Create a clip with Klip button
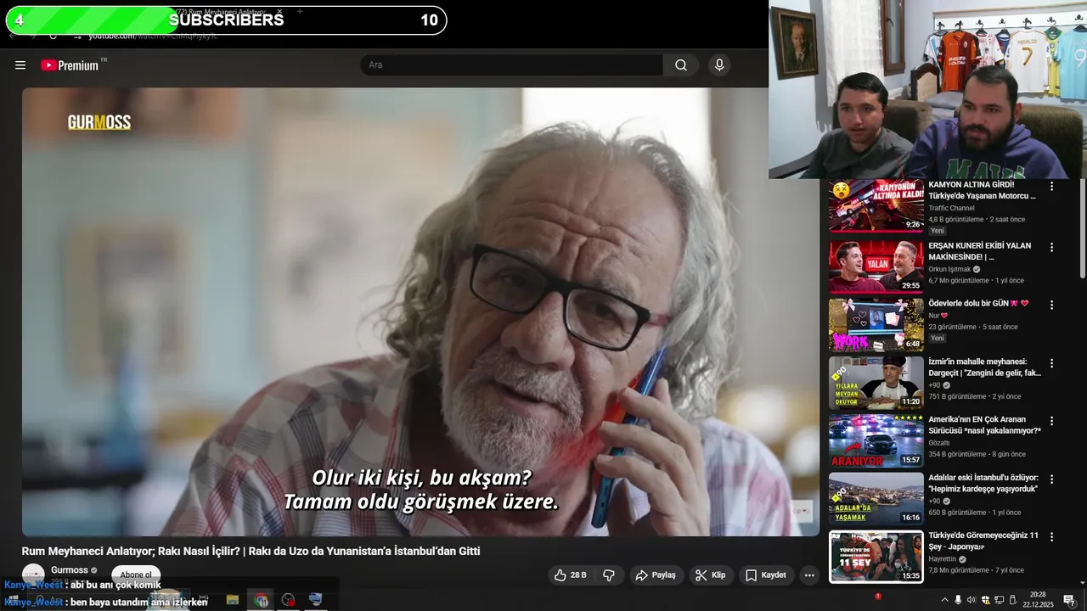 710,575
